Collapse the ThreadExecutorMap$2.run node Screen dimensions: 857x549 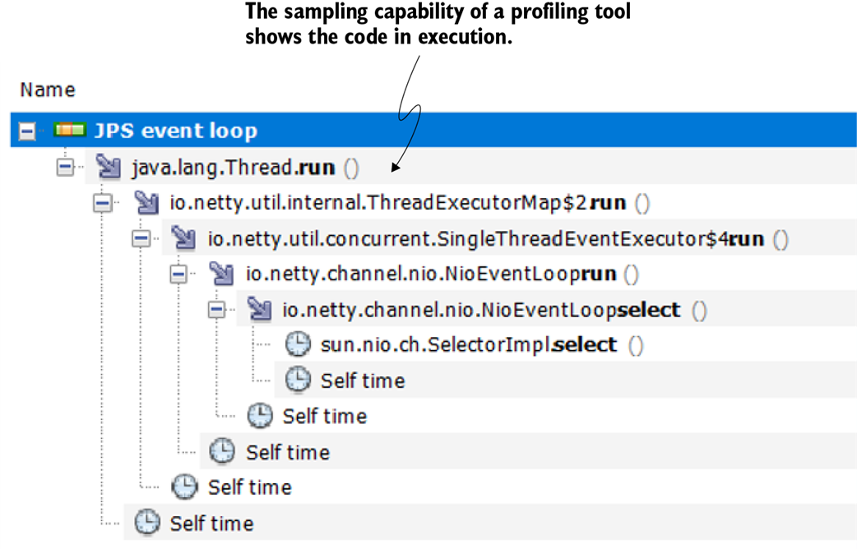pos(103,203)
